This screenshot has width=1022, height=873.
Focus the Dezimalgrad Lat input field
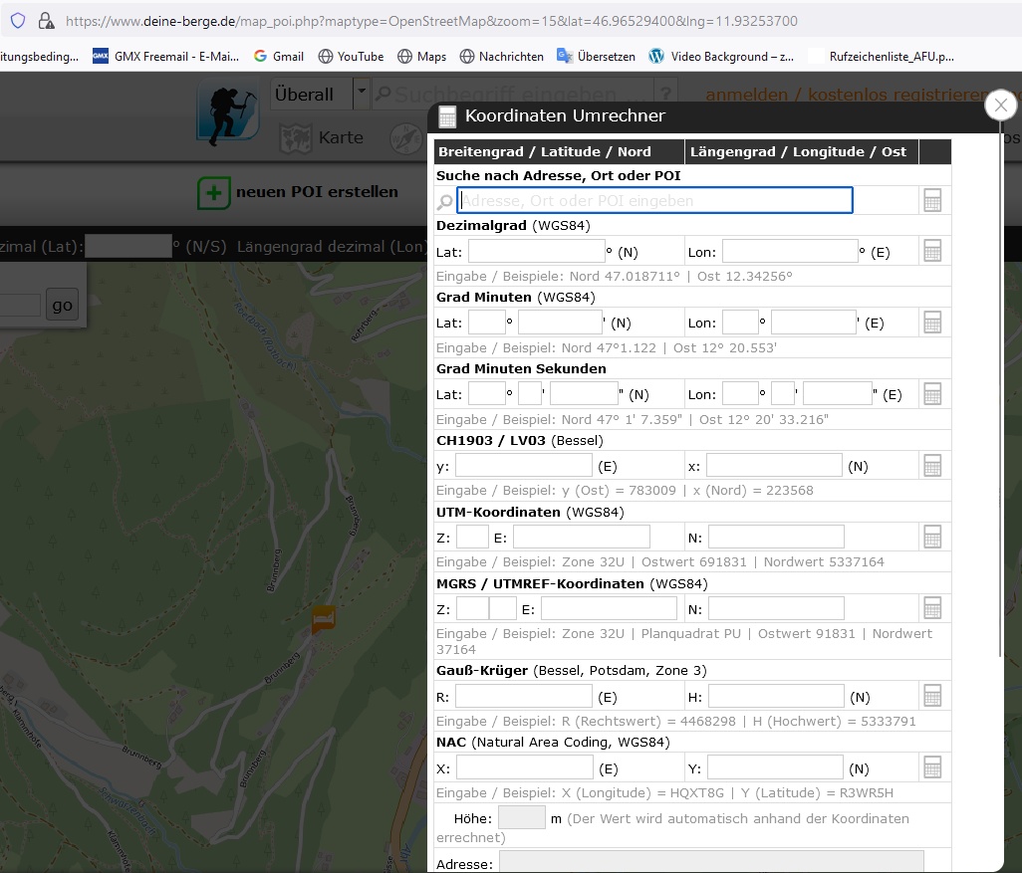click(x=537, y=252)
